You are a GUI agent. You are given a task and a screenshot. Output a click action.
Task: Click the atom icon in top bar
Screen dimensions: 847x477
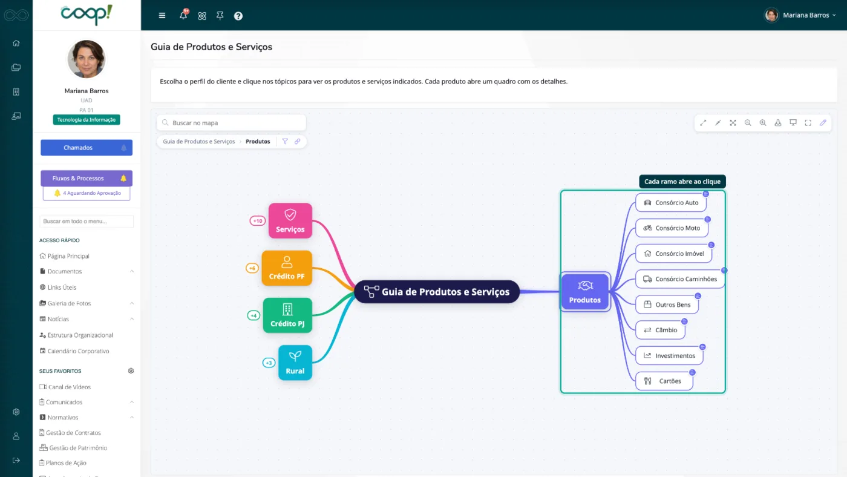(x=202, y=16)
